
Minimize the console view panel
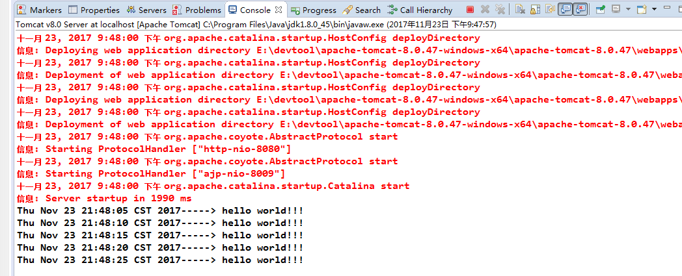point(667,7)
